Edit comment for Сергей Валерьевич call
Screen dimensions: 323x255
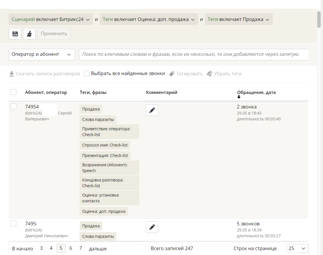pyautogui.click(x=152, y=110)
